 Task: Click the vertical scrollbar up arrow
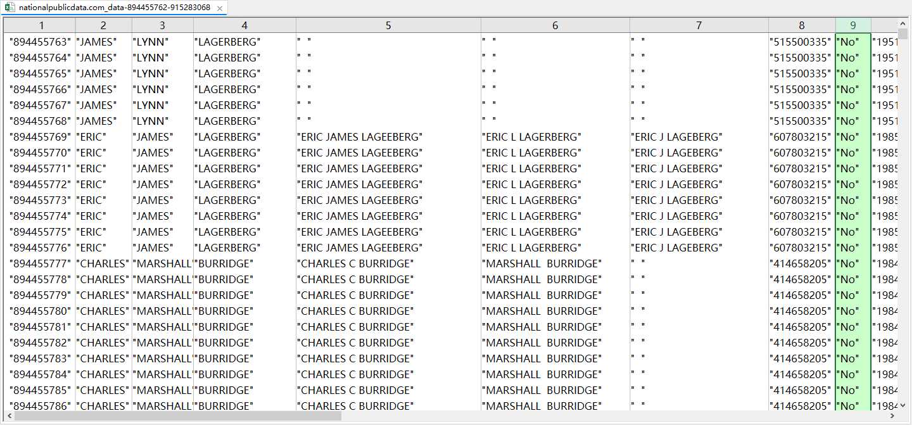(903, 23)
